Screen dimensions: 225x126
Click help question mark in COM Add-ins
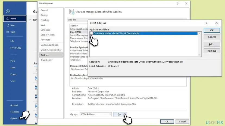(207, 23)
